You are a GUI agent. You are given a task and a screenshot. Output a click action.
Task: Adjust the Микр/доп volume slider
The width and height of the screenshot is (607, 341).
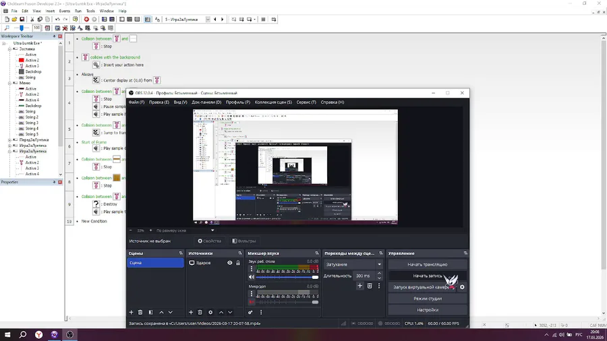(x=287, y=302)
